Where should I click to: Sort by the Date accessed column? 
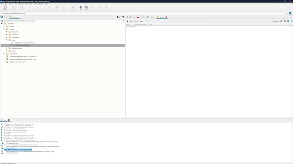pyautogui.click(x=142, y=25)
